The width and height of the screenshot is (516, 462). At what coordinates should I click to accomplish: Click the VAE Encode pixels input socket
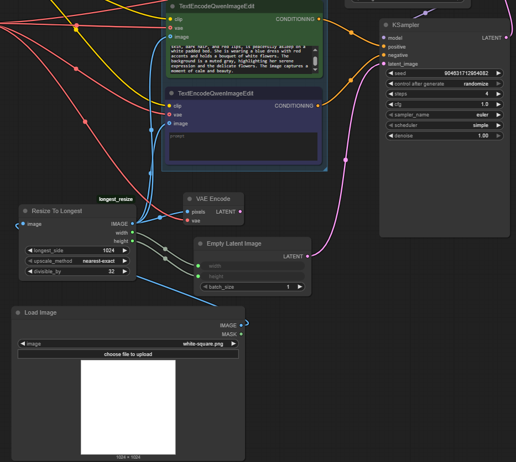point(187,212)
